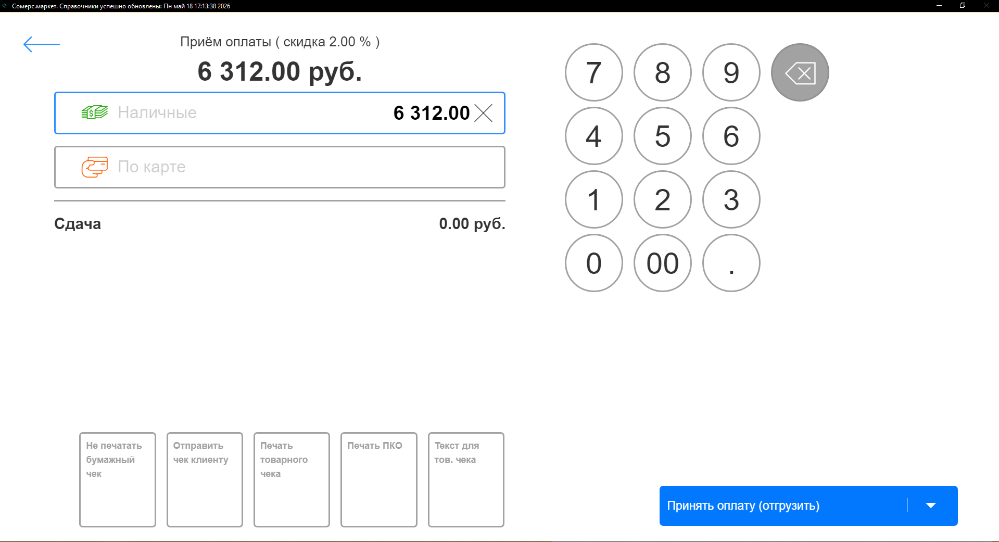This screenshot has height=542, width=999.
Task: Select the 'Наличные' payment field
Action: coord(280,113)
